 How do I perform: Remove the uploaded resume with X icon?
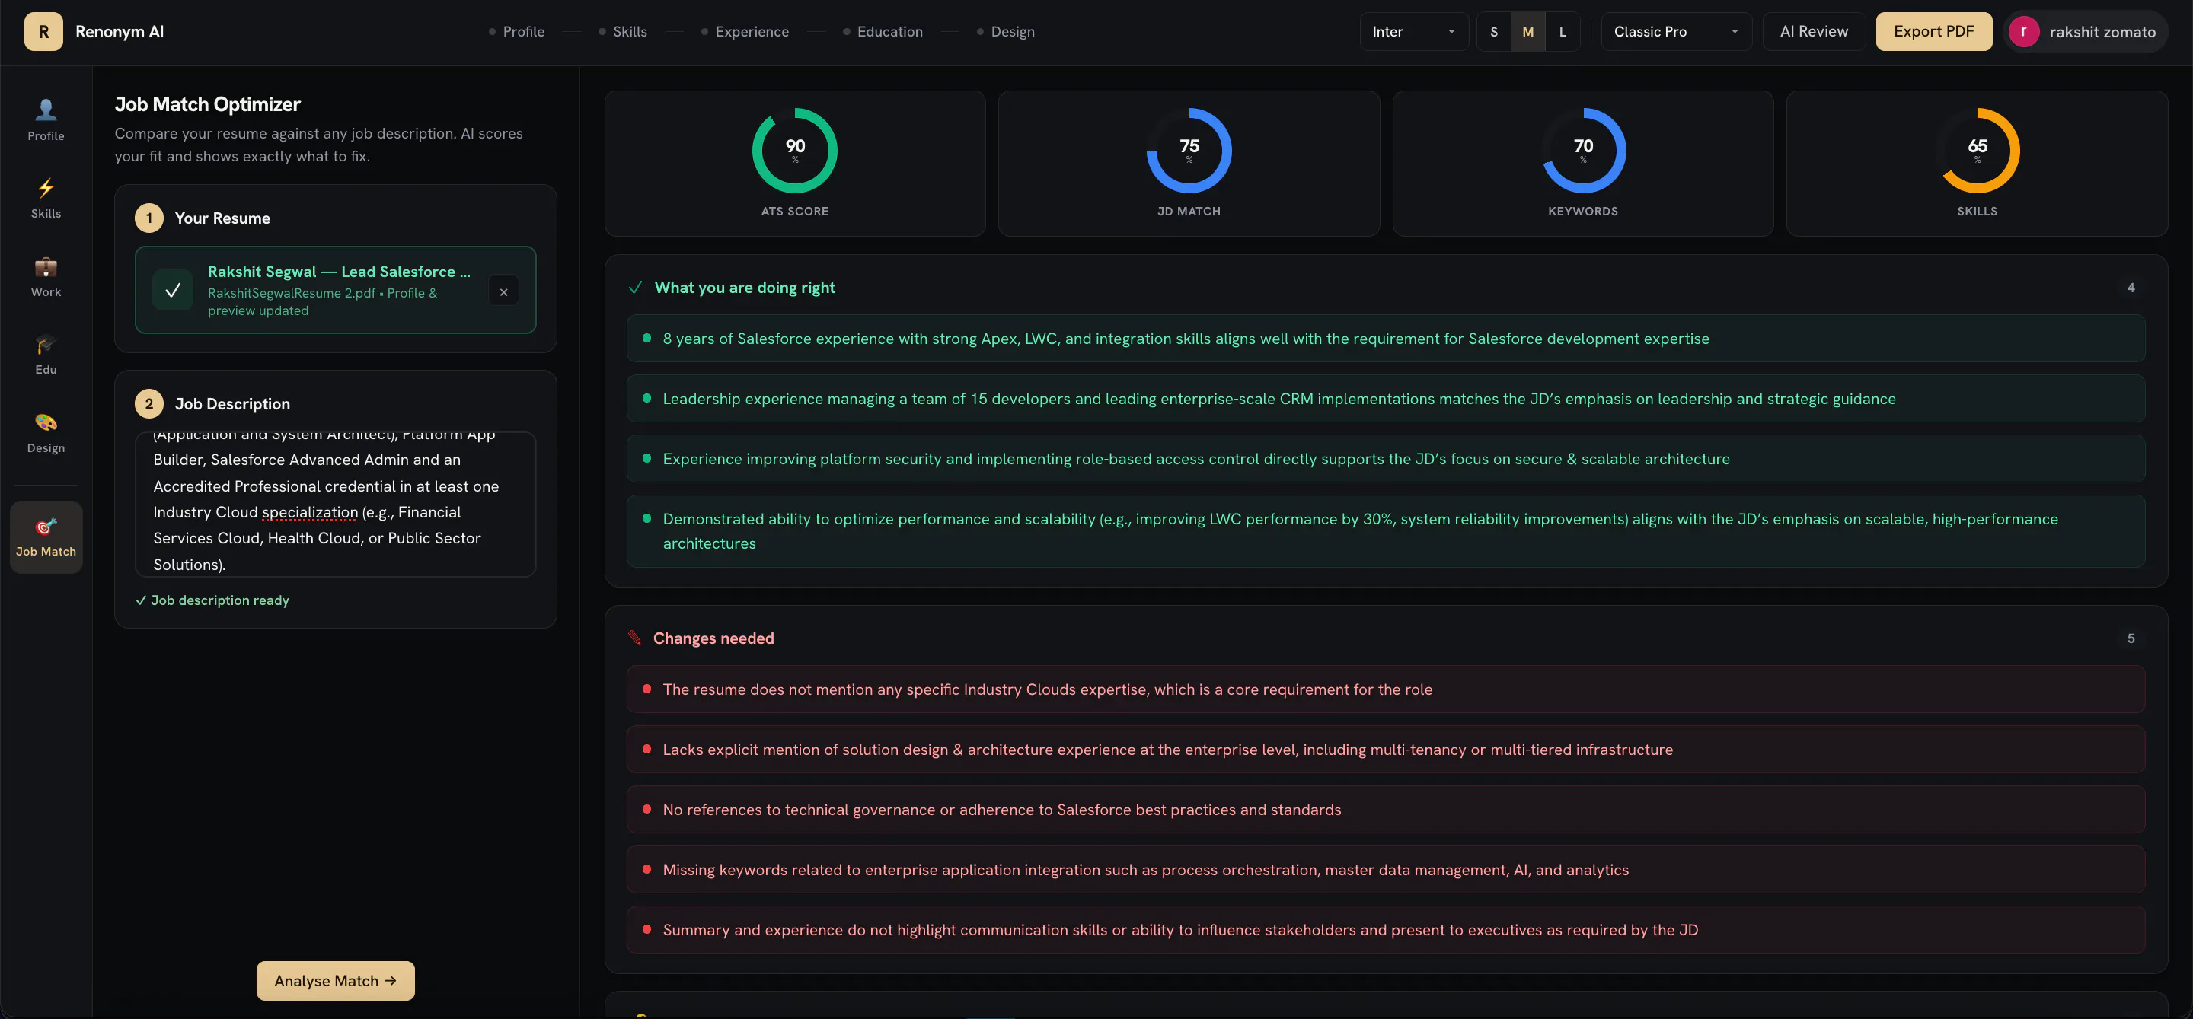click(x=504, y=291)
